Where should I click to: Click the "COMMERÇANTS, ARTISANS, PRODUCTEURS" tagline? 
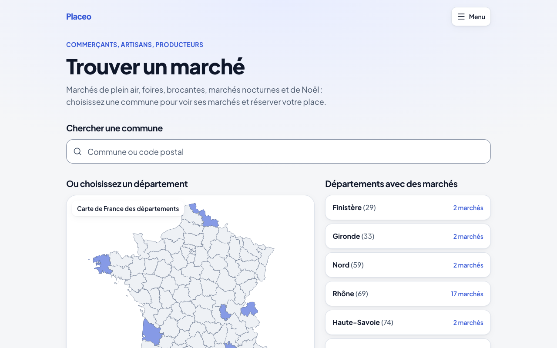[134, 44]
